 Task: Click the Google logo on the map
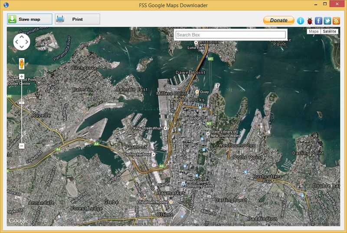coord(19,221)
